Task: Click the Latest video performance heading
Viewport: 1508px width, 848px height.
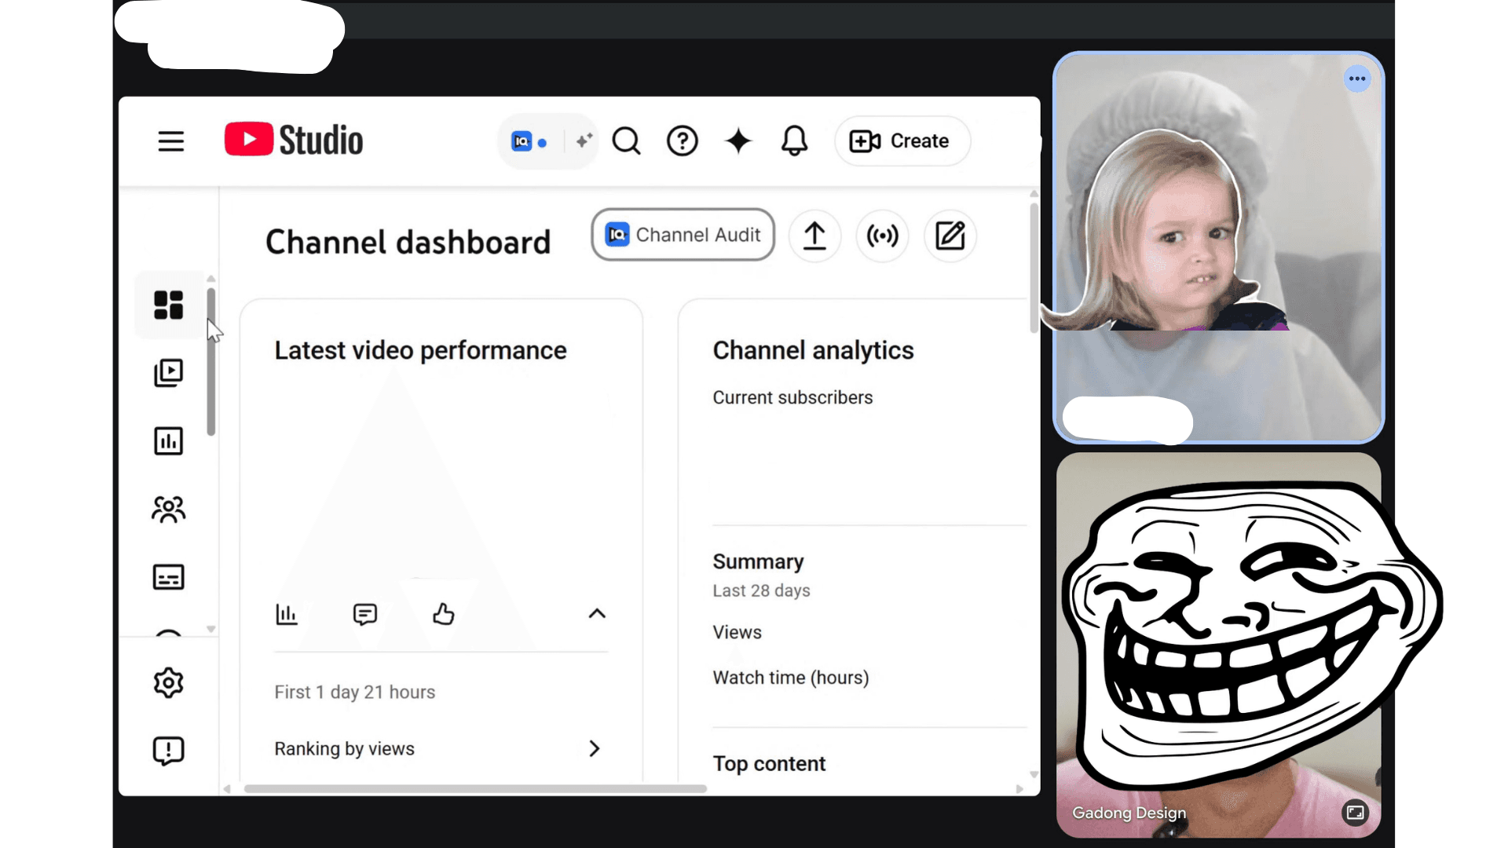Action: coord(420,350)
